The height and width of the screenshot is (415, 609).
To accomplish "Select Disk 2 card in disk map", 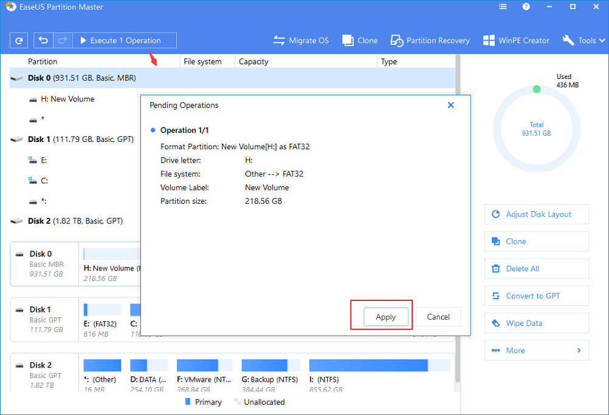I will click(44, 373).
